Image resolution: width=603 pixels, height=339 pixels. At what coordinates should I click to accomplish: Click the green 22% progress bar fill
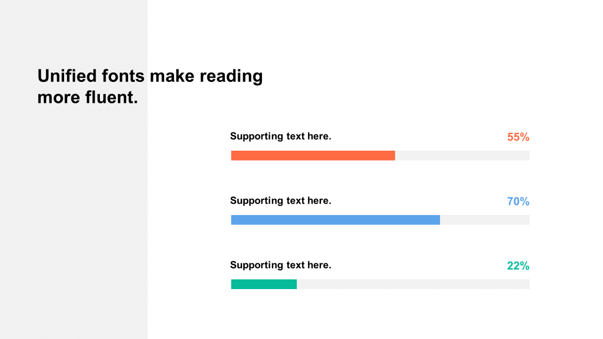point(264,284)
